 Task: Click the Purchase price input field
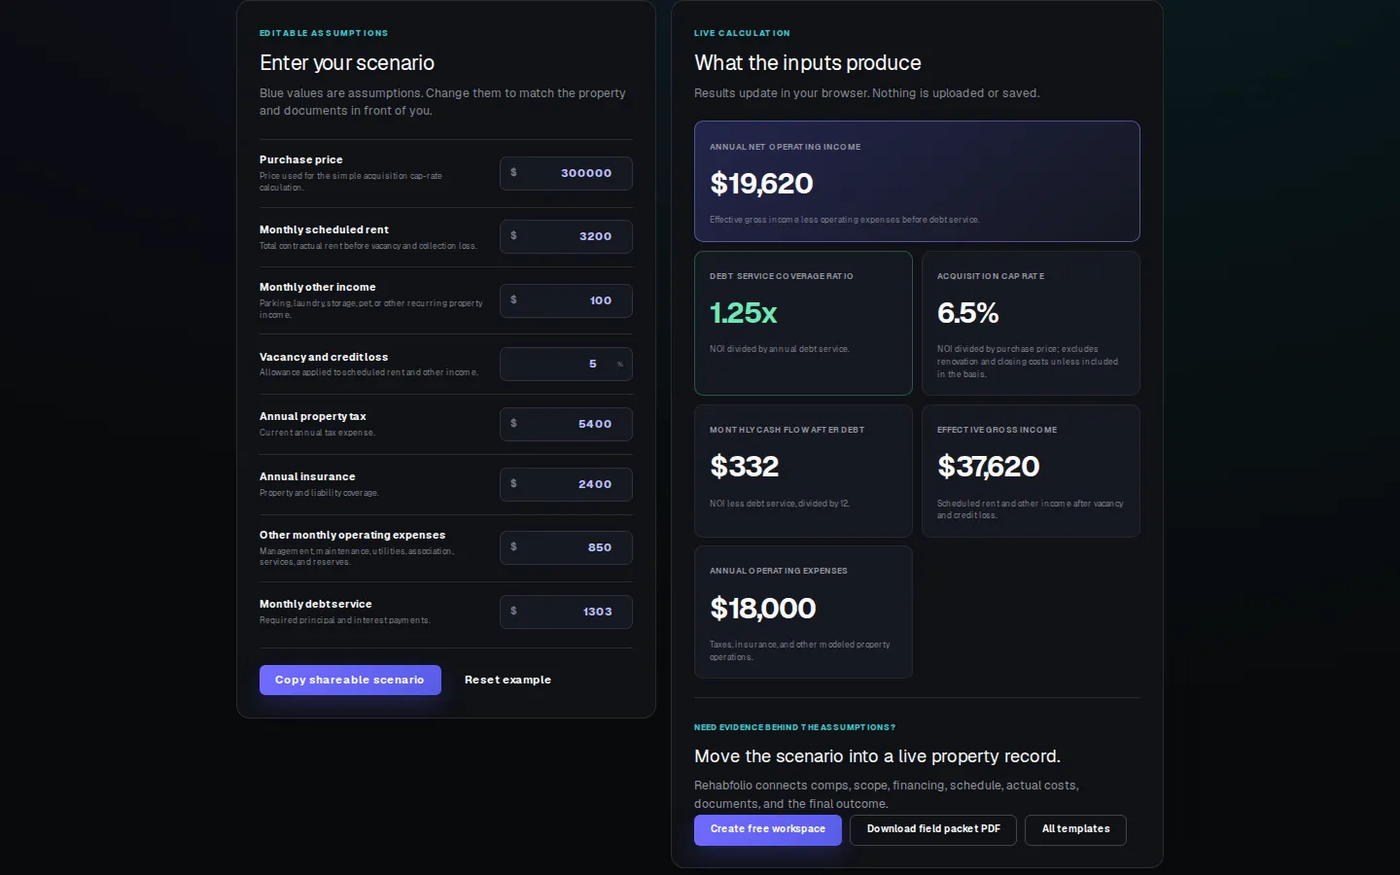[566, 173]
